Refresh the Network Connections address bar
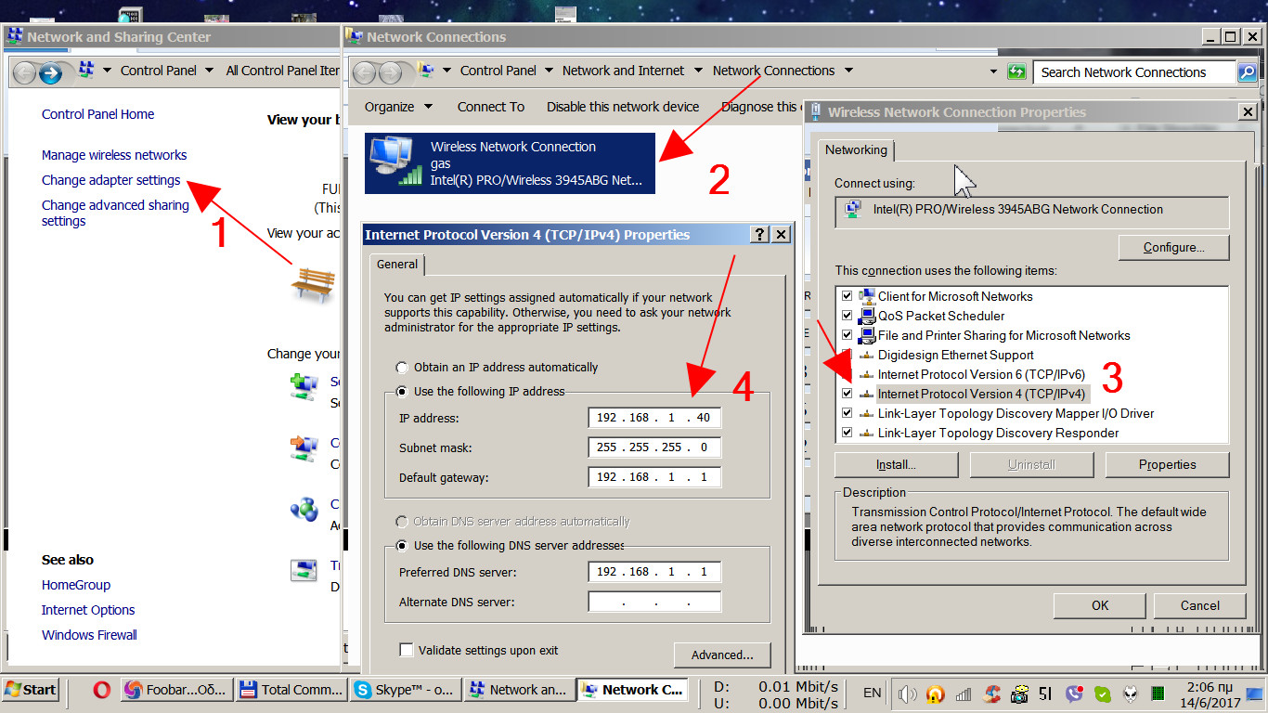 point(1017,71)
